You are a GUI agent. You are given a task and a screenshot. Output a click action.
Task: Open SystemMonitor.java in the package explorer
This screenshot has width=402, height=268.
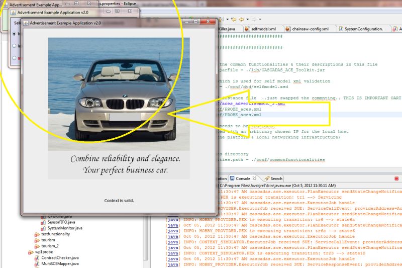65,228
